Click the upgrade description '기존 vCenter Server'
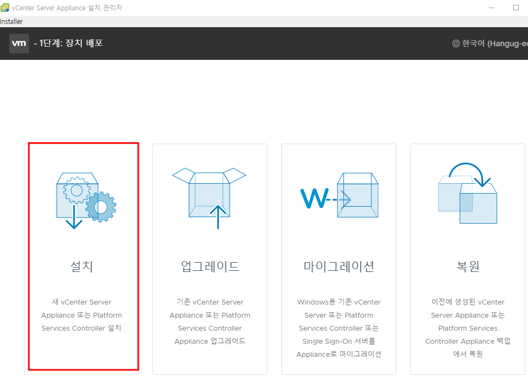 210,302
